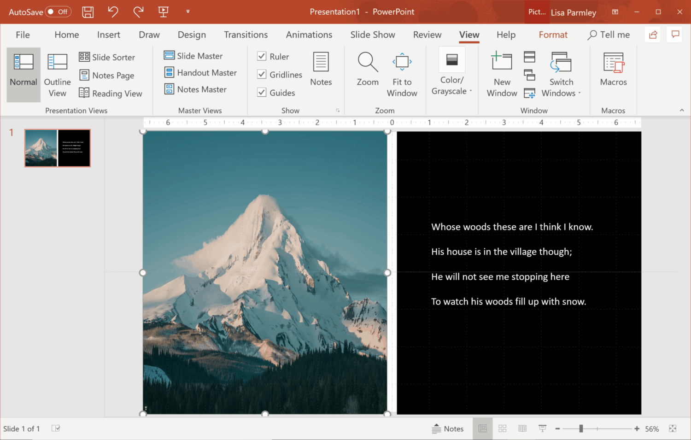Open a New Window
Image resolution: width=691 pixels, height=440 pixels.
click(502, 75)
